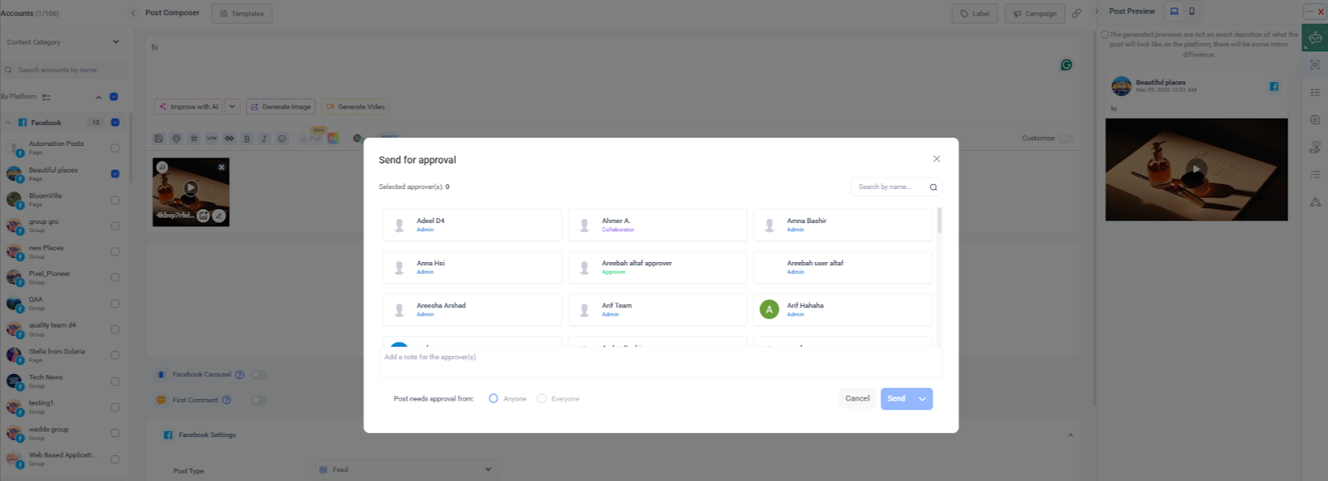Collapse the By Platform section

pos(98,97)
